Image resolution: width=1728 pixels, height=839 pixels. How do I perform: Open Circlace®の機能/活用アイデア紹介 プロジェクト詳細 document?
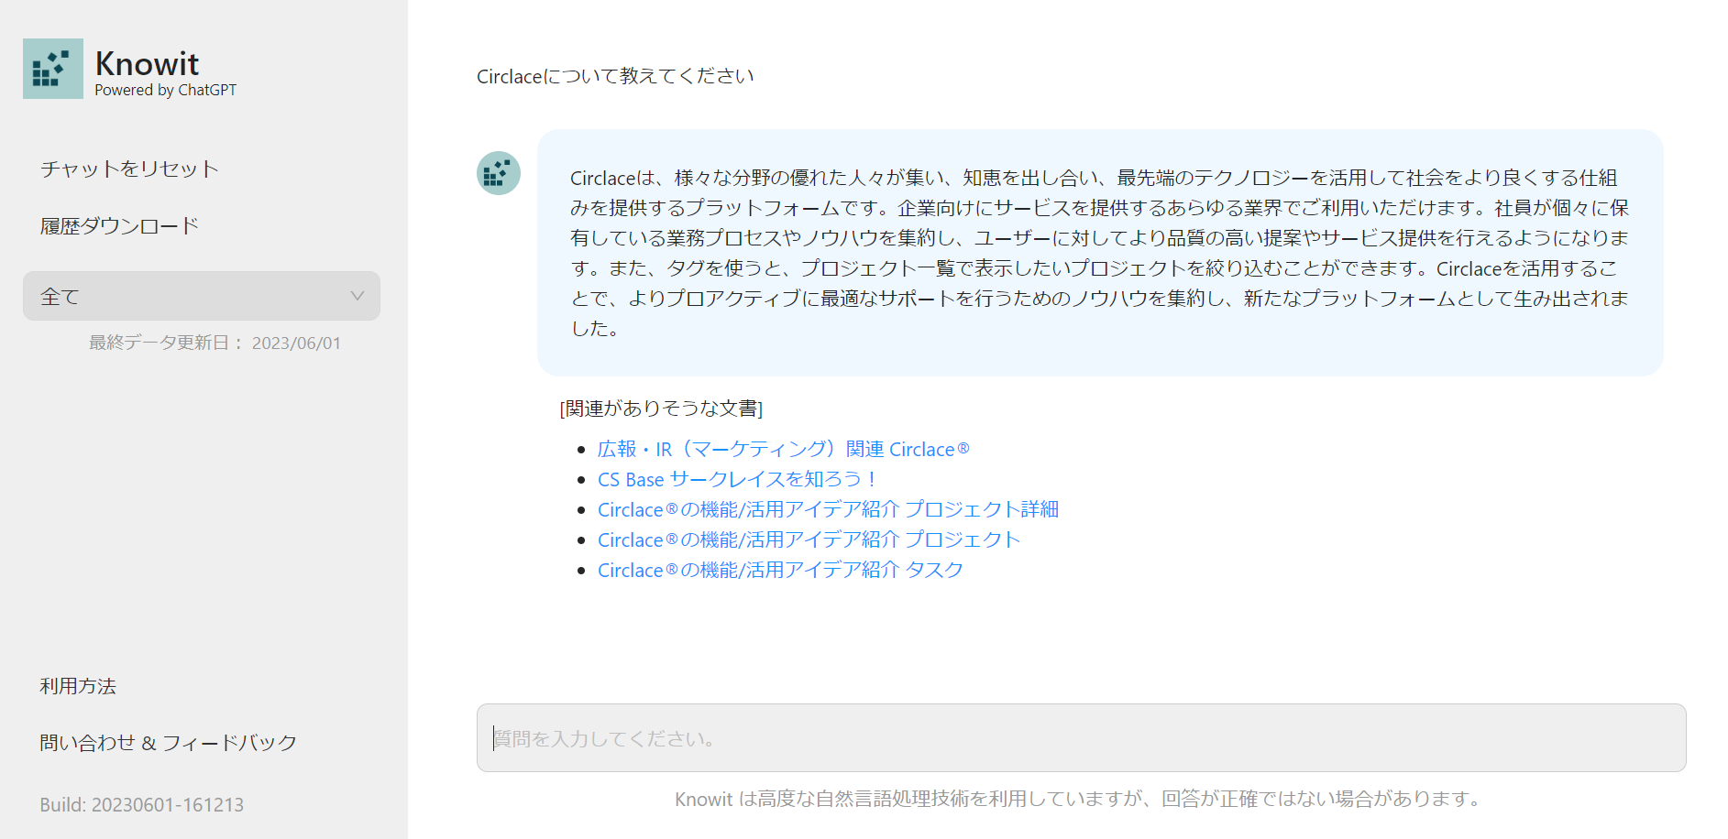[828, 509]
